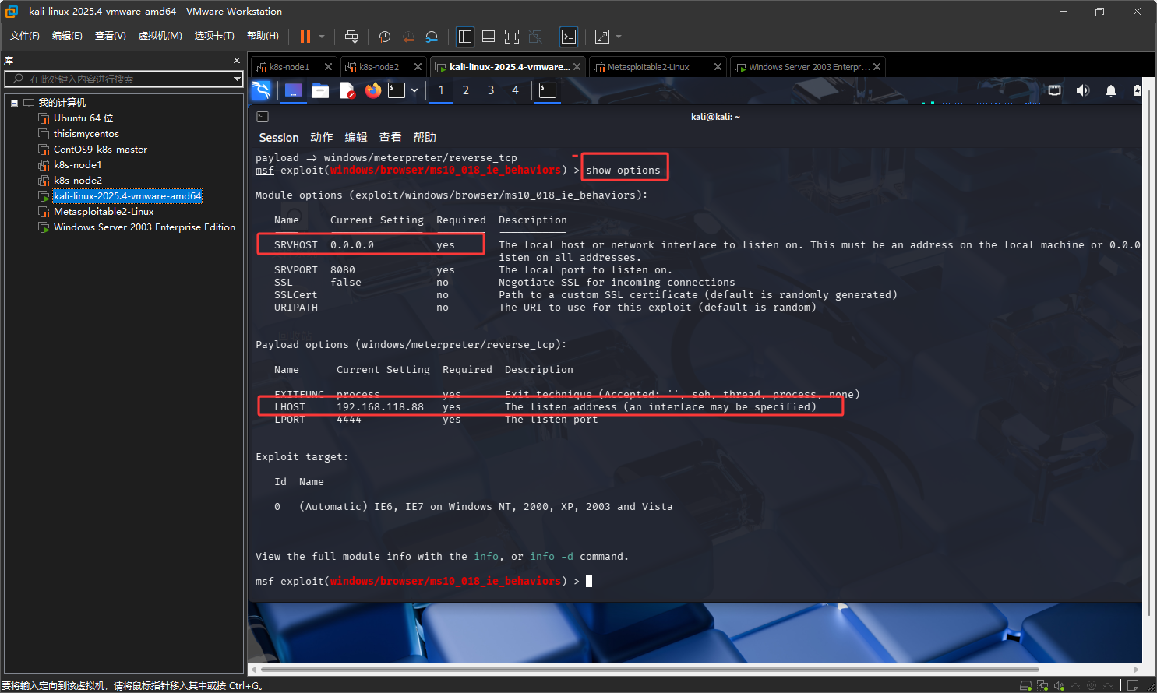Click the stretch guest display icon
This screenshot has width=1157, height=693.
(x=602, y=37)
